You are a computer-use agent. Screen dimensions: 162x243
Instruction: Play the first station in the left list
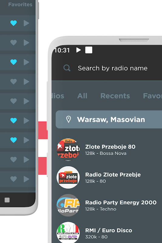[26, 23]
